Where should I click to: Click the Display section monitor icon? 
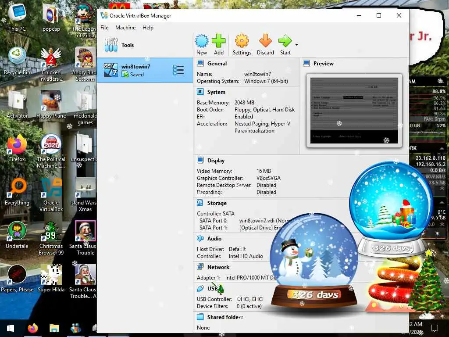(200, 160)
